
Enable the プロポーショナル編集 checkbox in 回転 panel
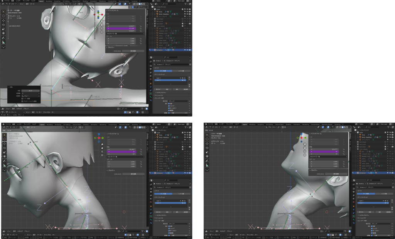tap(22, 101)
